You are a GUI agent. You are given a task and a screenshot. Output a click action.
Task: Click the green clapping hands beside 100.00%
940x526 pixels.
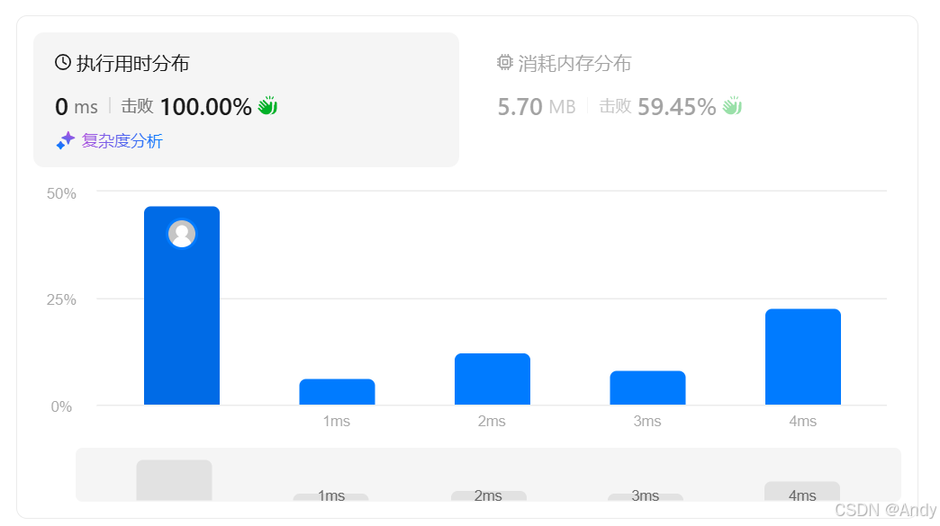pyautogui.click(x=267, y=106)
